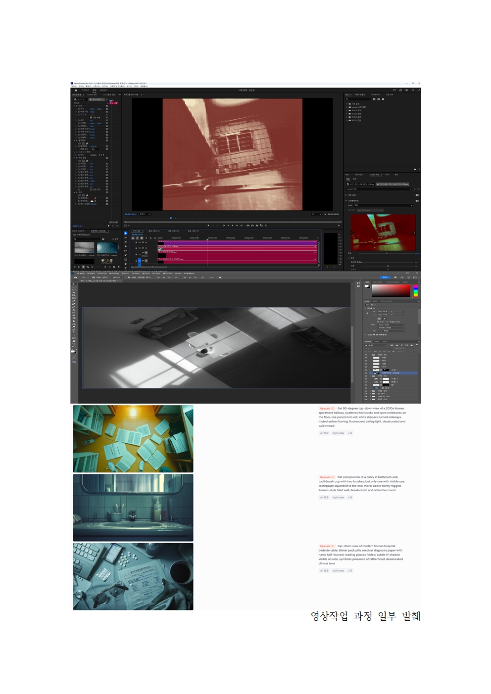The height and width of the screenshot is (694, 491).
Task: Filter effects by the Accelerated Effects badge
Action: point(374,99)
